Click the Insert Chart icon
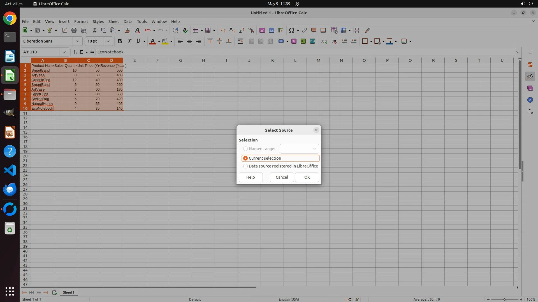The image size is (538, 302). coord(271,30)
